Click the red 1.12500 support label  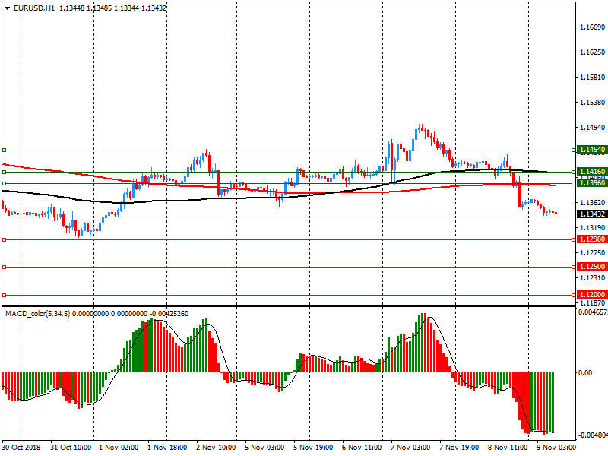click(x=591, y=267)
